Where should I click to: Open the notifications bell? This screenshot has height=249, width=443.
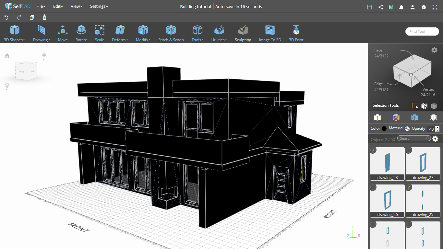(401, 7)
